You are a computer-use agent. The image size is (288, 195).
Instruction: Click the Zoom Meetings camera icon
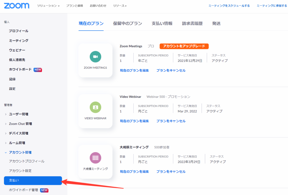(95, 57)
